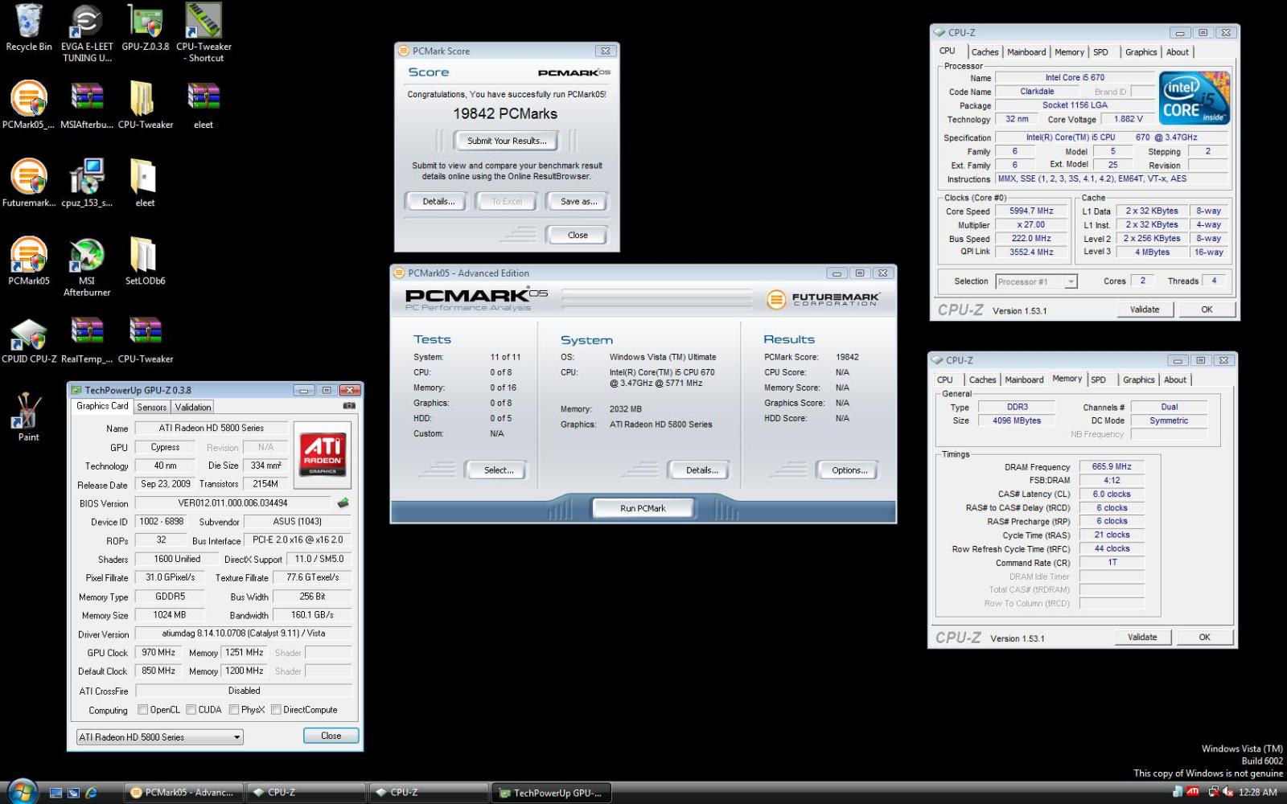Viewport: 1287px width, 804px height.
Task: Click the ATI tray icon in system tray
Action: click(x=1192, y=792)
